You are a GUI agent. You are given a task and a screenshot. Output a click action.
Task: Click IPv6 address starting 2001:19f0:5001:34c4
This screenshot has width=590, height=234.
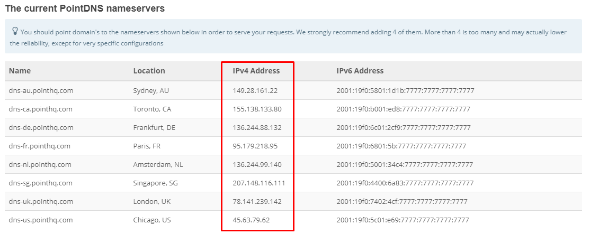coord(405,164)
